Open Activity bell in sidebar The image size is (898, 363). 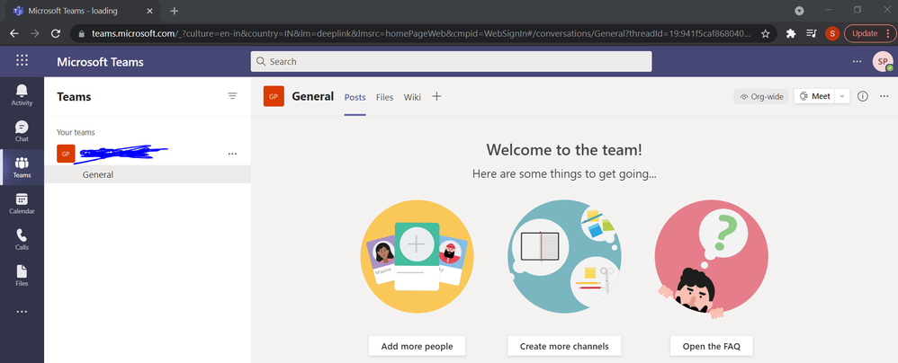(22, 95)
